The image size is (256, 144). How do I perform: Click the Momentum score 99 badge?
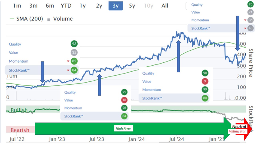point(205,90)
